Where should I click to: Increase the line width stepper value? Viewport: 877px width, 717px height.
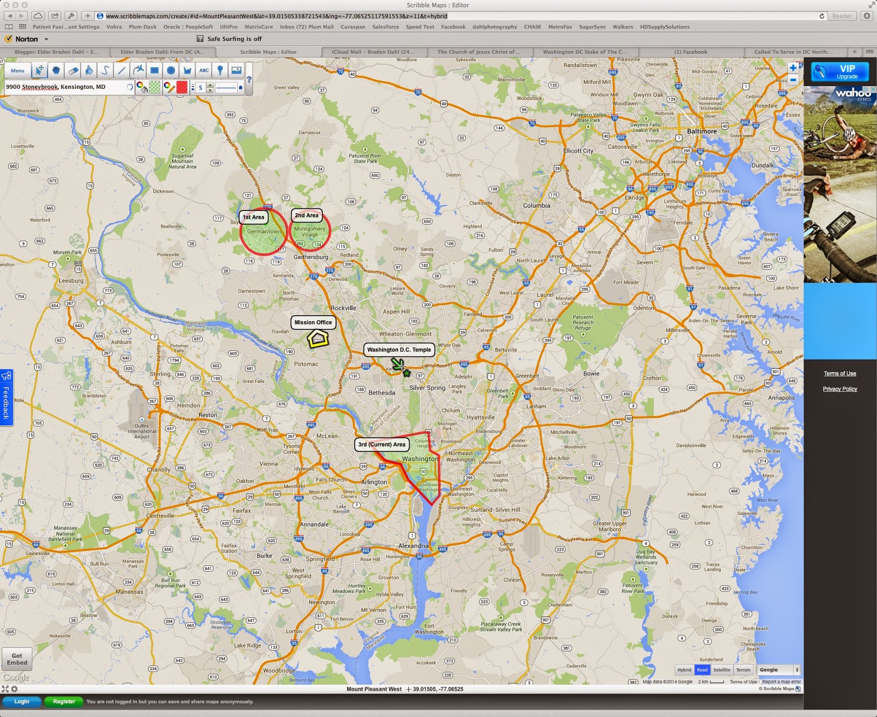210,85
